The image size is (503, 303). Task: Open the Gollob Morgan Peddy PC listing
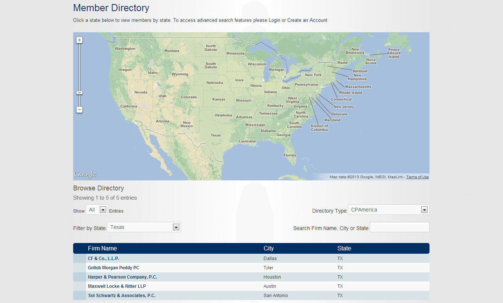(x=113, y=267)
